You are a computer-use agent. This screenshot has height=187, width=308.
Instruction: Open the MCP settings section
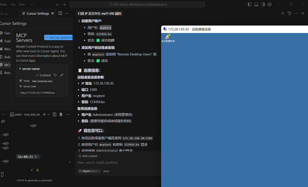click(5, 65)
